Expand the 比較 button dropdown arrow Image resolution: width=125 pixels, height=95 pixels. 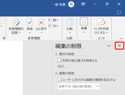70,33
